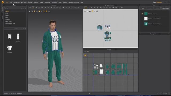This screenshot has width=171, height=96.
Task: Open the Fabric panel title dropdown arrow
Action: 160,5
